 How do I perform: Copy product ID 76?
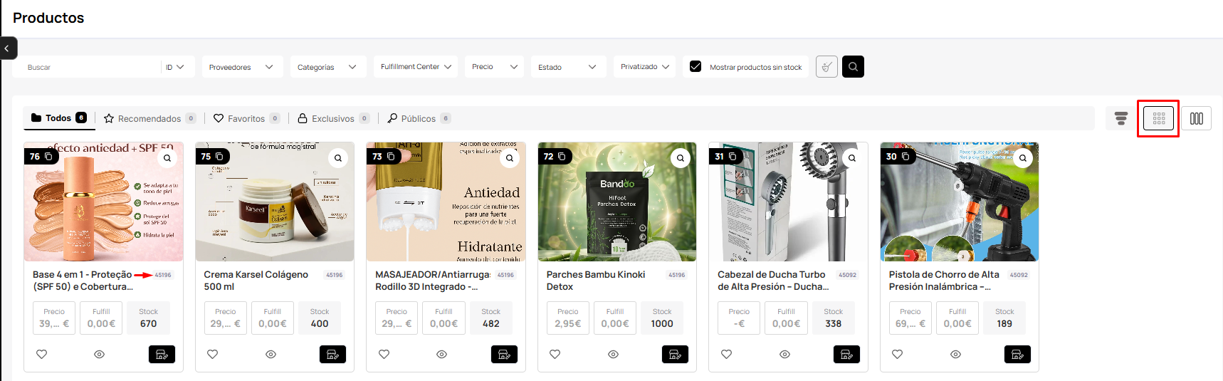[49, 156]
